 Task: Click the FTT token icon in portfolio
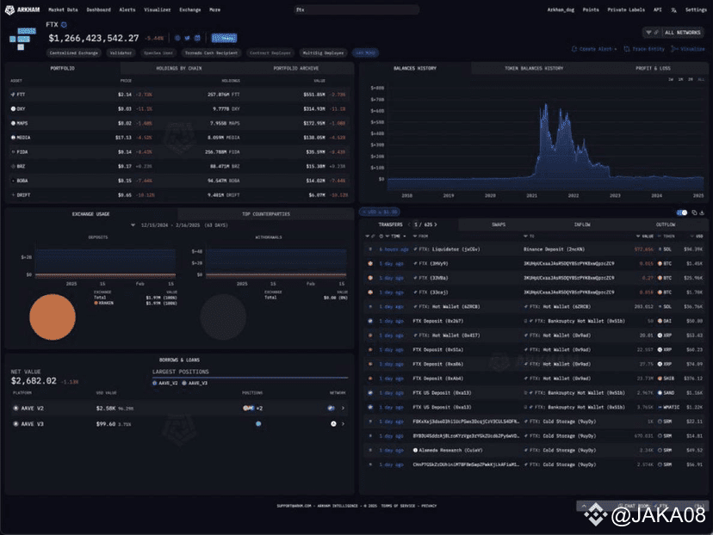13,95
